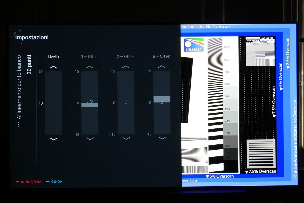Lower B — Offset using down chevron
Screen dimensions: 304x203
162,138
